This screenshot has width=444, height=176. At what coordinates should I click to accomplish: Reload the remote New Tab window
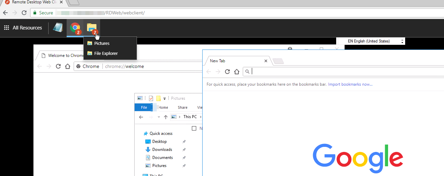pos(227,72)
